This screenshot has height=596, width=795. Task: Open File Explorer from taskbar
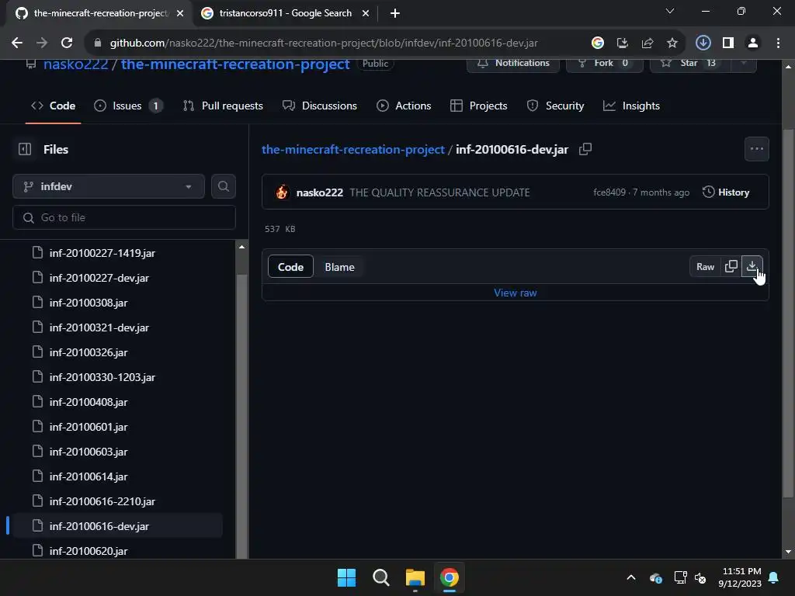(415, 577)
